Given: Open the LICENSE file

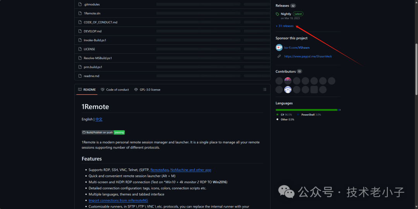Looking at the screenshot, I should click(89, 49).
